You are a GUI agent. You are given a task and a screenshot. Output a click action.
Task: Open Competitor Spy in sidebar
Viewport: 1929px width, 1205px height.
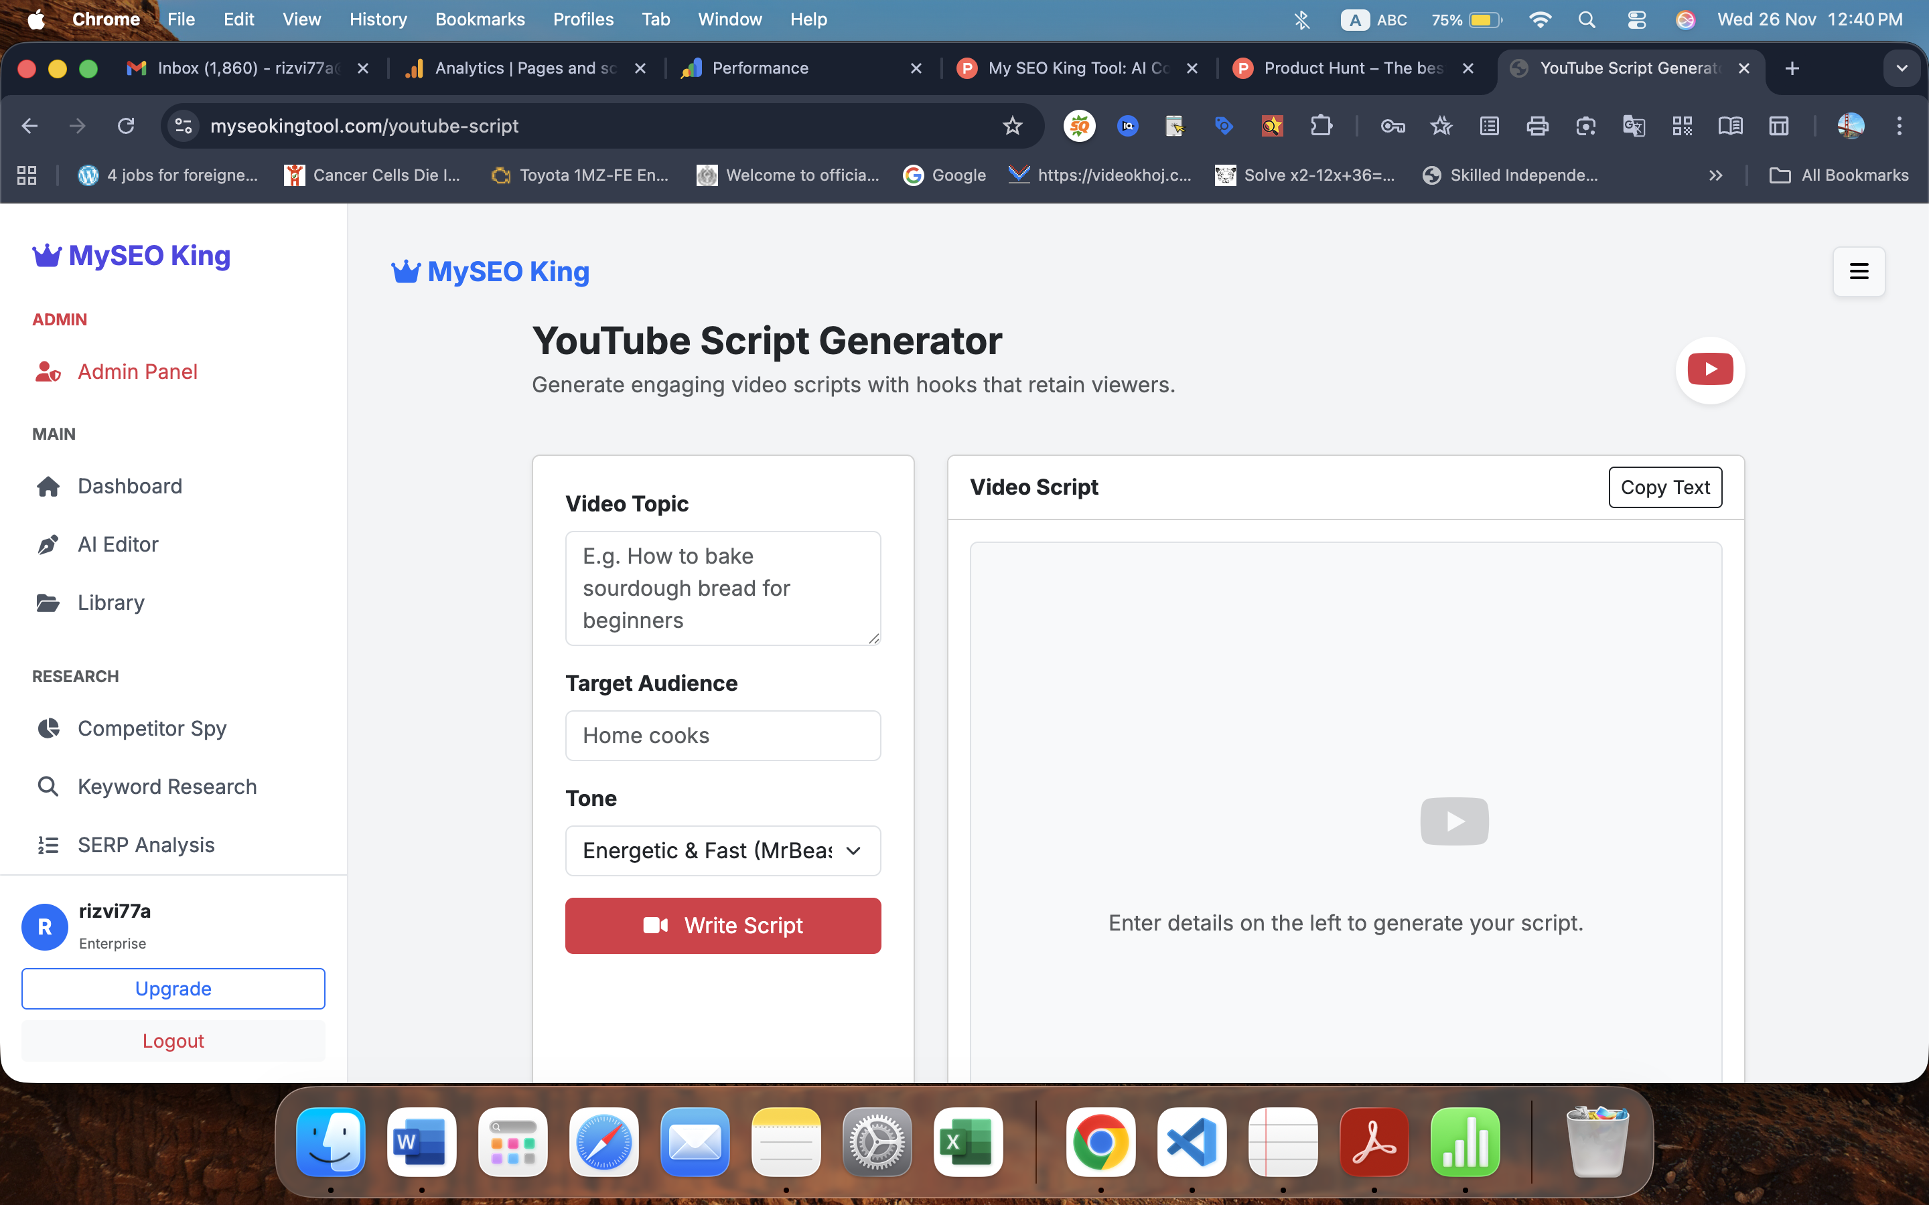[x=151, y=728]
